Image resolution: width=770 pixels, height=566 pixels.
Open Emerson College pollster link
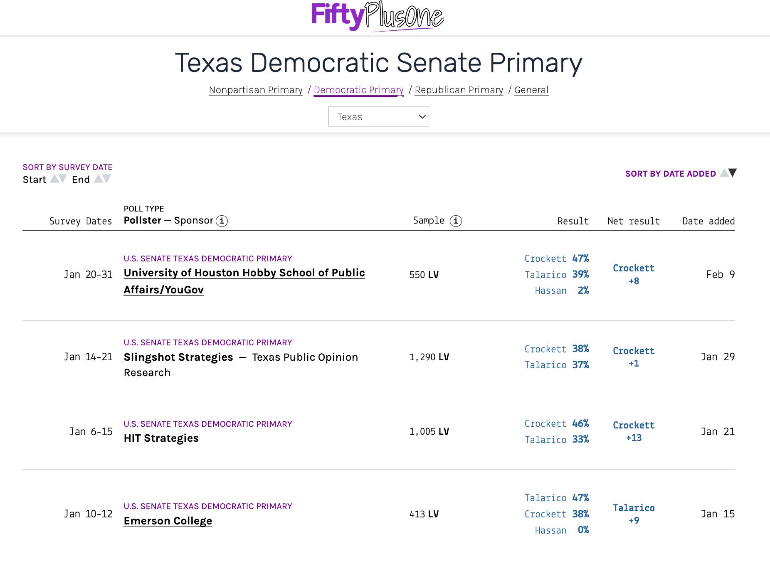(168, 521)
